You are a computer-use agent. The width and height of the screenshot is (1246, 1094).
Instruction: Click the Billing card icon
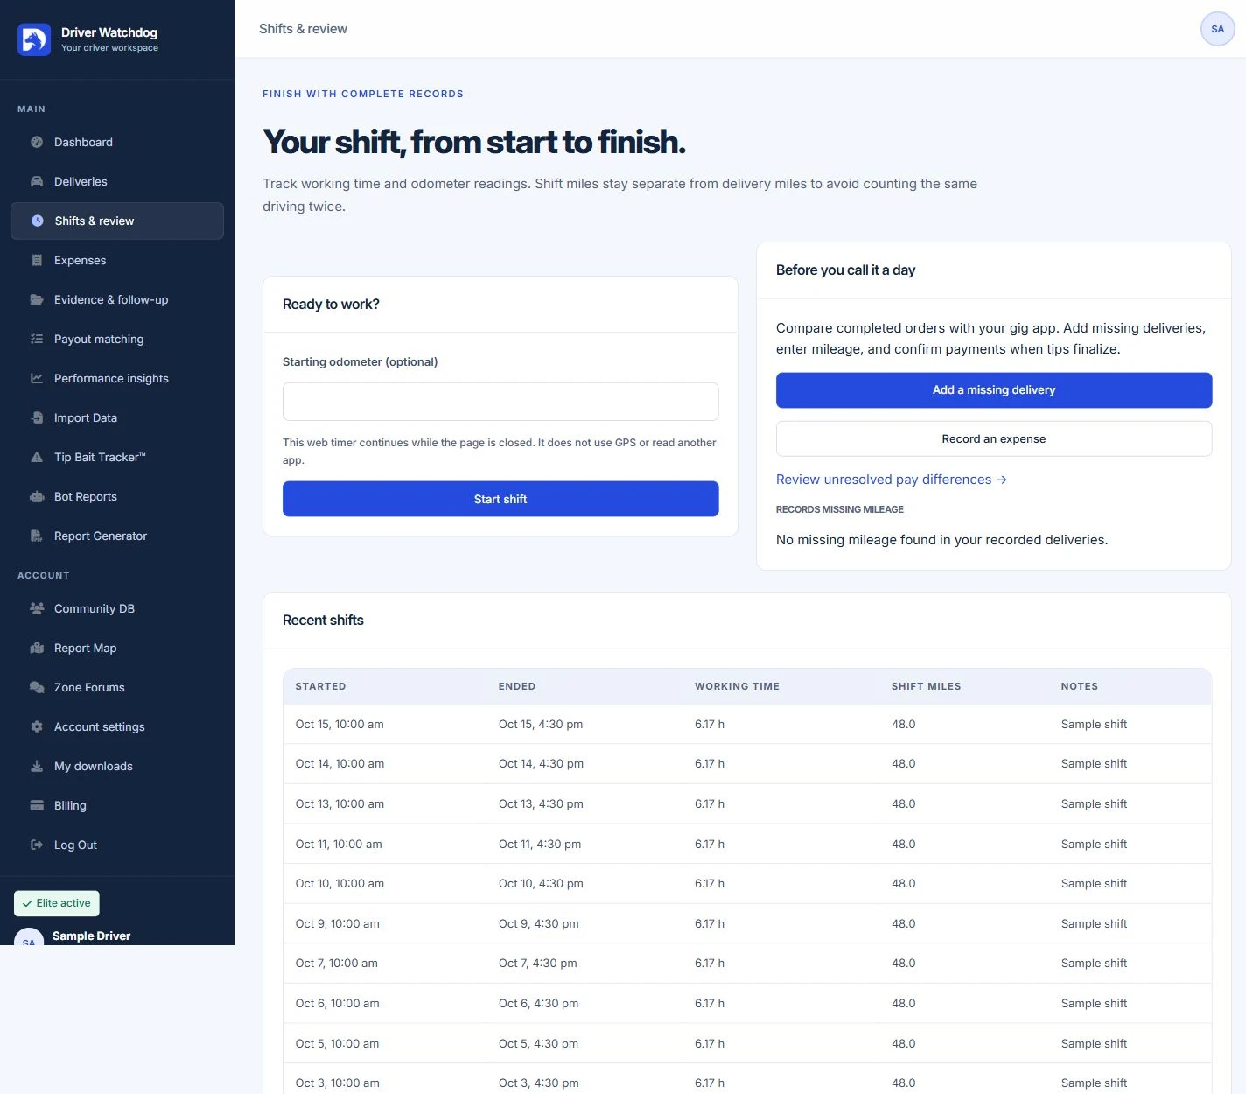coord(37,805)
